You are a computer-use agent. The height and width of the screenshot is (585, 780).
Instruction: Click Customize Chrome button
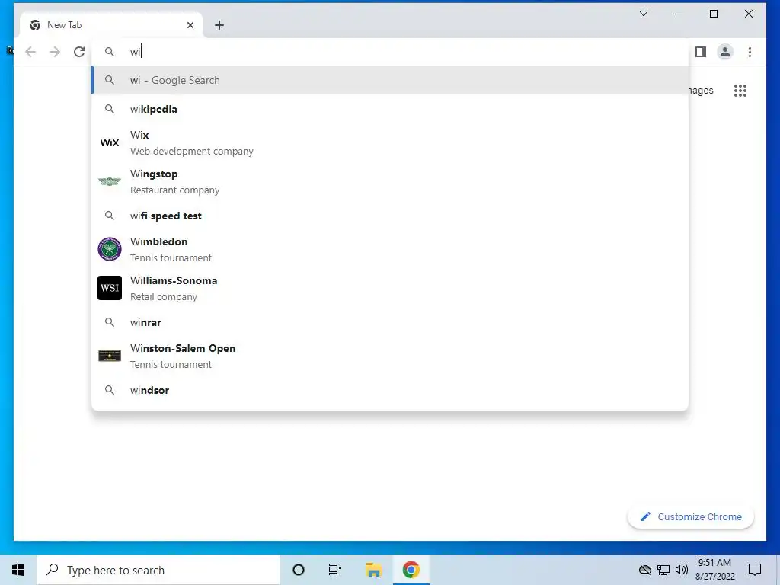tap(690, 517)
